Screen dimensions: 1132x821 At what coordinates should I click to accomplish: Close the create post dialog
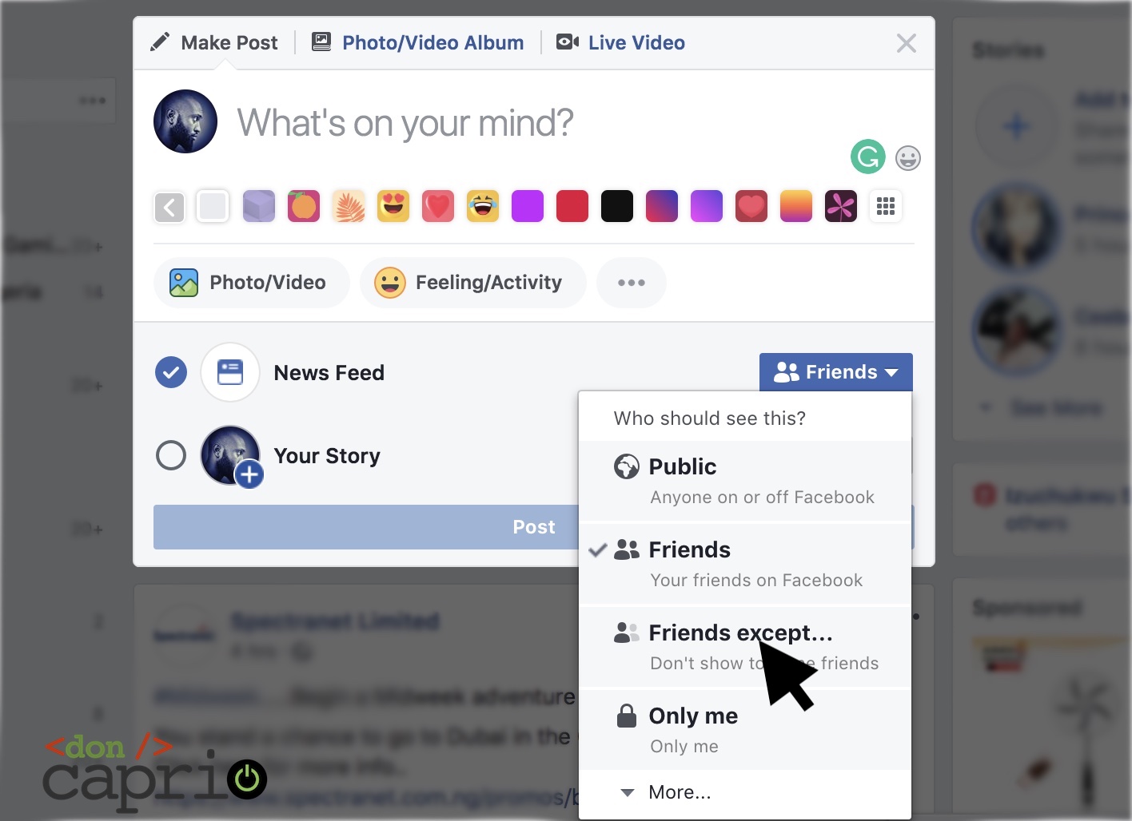(x=906, y=43)
